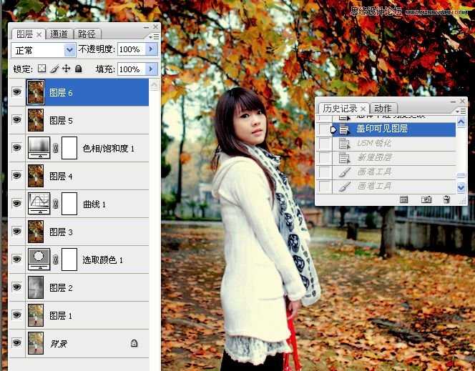Click the Curves 1 adjustment thumbnail
The image size is (475, 371).
(39, 203)
